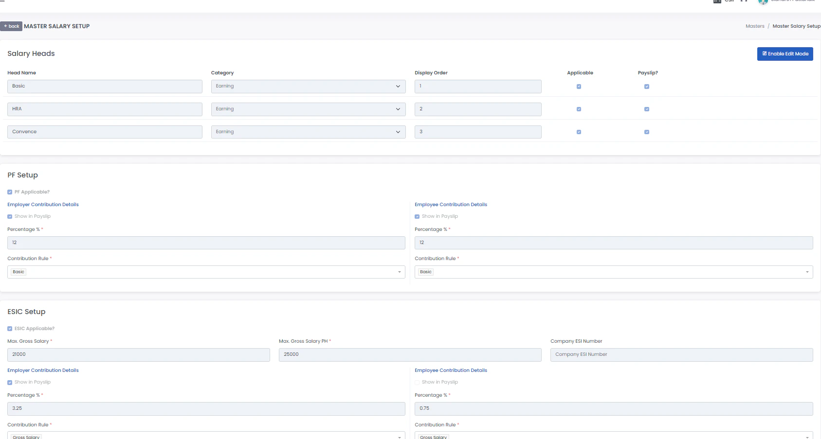Click the Enable Edit Mode button
Screen dimensions: 821x439
pos(785,54)
